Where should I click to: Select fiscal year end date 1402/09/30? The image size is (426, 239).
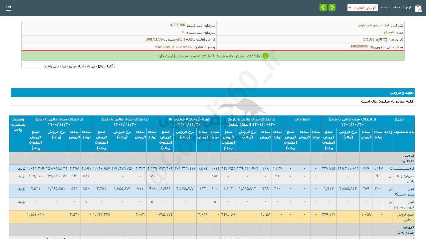359,47
